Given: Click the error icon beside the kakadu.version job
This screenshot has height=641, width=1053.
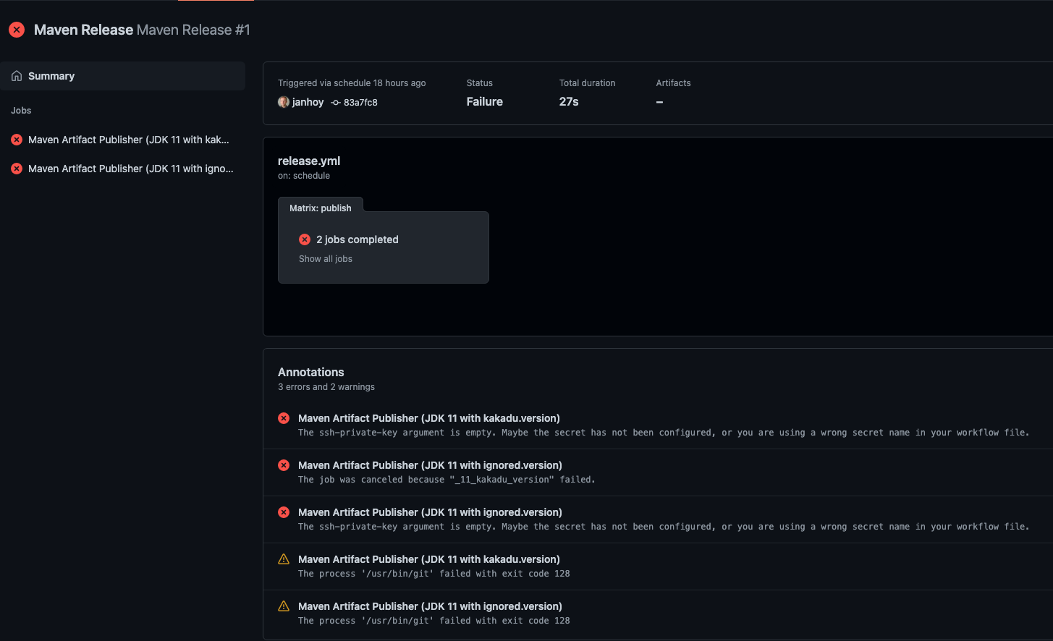Looking at the screenshot, I should click(17, 140).
